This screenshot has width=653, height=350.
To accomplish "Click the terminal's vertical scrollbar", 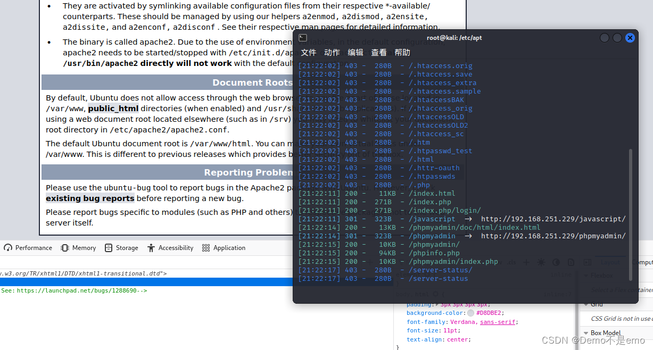I will (631, 214).
